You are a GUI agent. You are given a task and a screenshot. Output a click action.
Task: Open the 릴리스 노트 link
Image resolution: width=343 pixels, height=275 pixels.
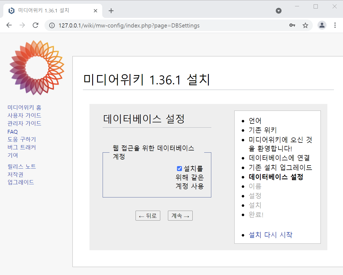[21, 166]
